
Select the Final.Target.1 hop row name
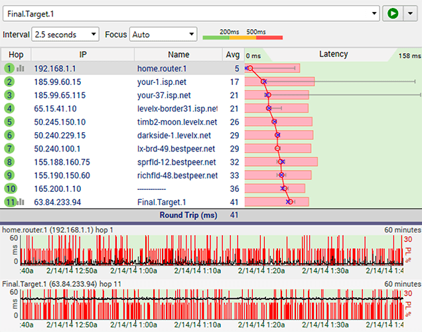click(x=161, y=202)
